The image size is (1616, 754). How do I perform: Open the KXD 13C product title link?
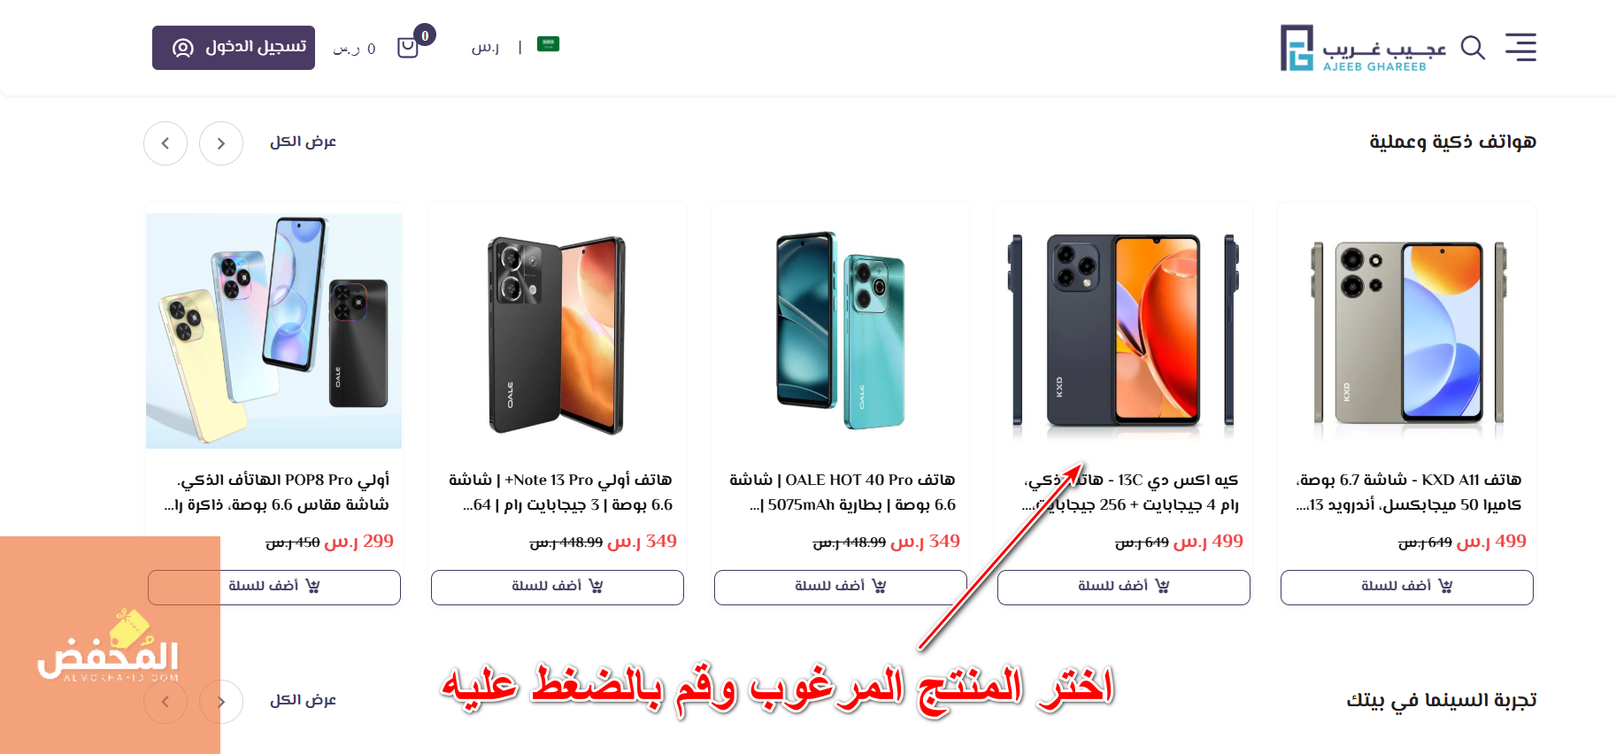[1131, 492]
